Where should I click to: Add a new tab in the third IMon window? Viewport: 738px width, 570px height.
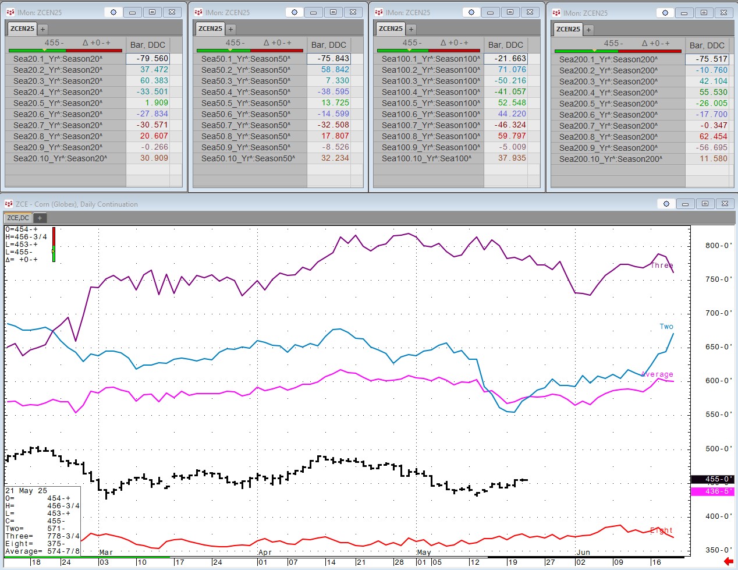pos(411,29)
